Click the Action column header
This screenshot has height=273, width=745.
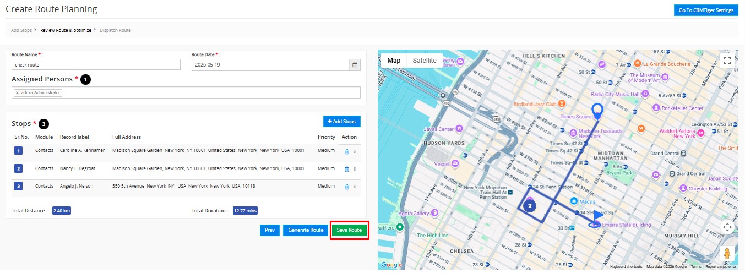coord(349,137)
